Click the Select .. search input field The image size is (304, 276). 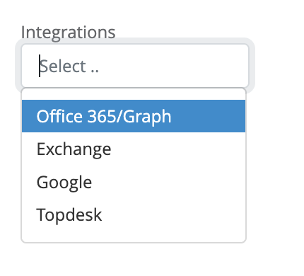point(135,66)
